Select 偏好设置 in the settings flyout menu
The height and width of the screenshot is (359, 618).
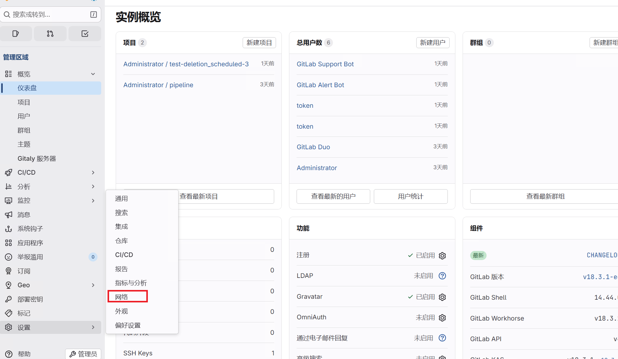pyautogui.click(x=128, y=325)
